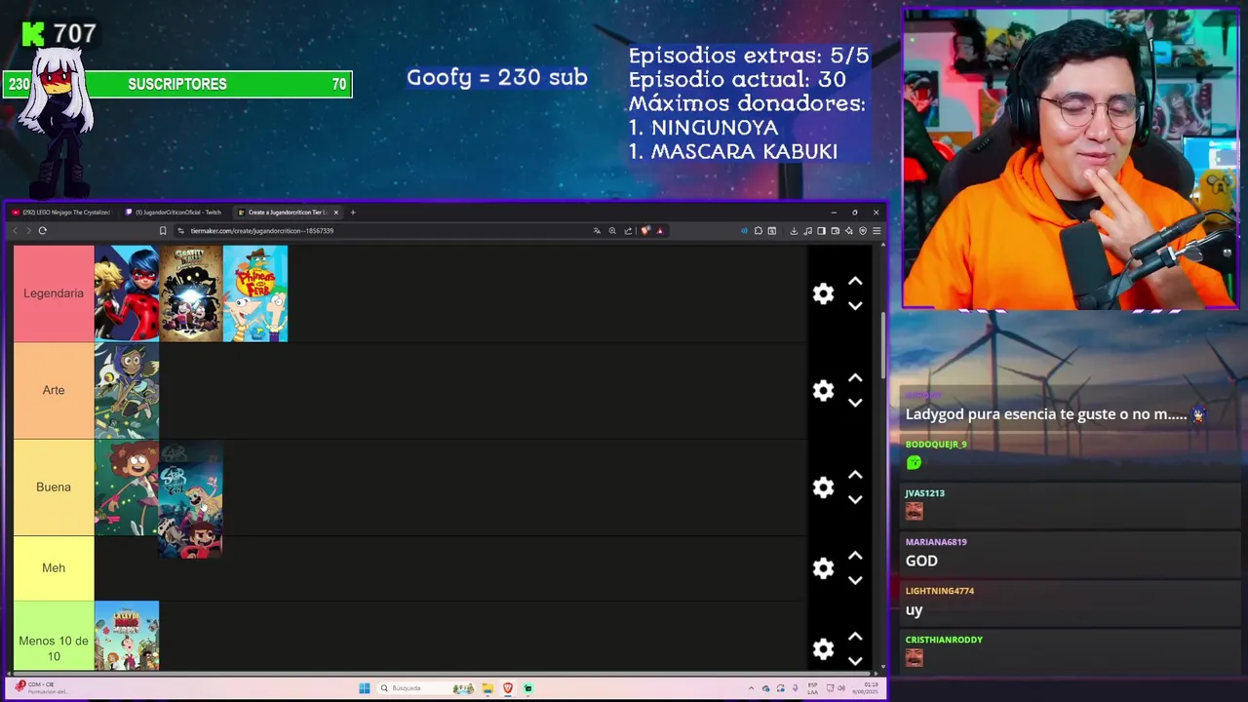
Task: Click the blue audio indicator icon
Action: click(x=744, y=231)
